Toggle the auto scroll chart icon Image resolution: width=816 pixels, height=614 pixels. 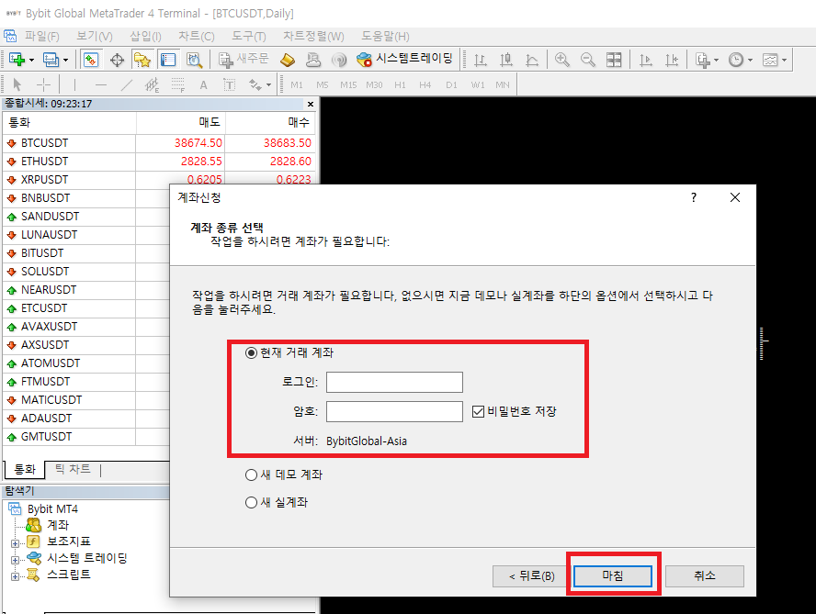click(x=646, y=60)
